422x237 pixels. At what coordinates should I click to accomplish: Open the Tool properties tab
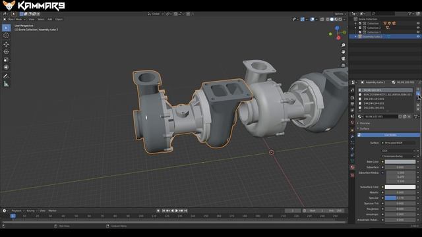(352, 90)
